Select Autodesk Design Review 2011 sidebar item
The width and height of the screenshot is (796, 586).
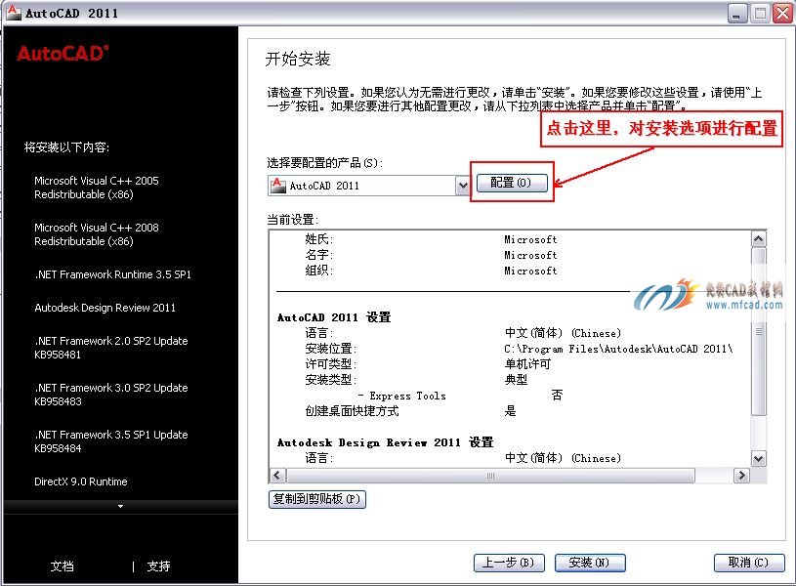tap(105, 308)
